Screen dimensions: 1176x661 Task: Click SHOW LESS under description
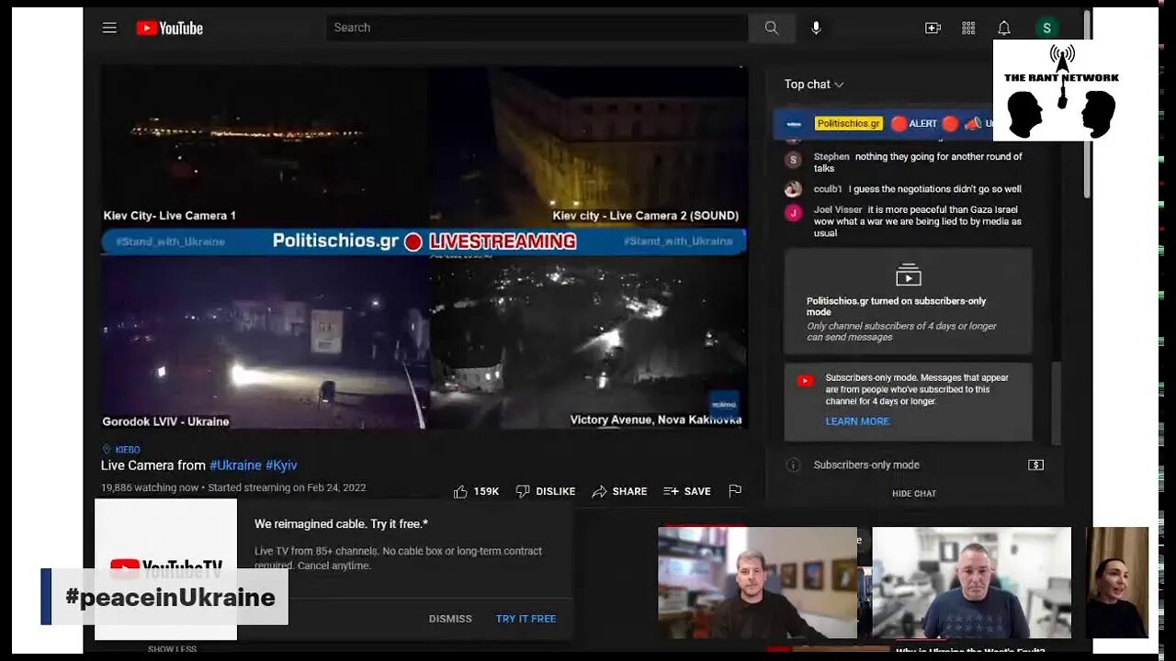coord(172,649)
